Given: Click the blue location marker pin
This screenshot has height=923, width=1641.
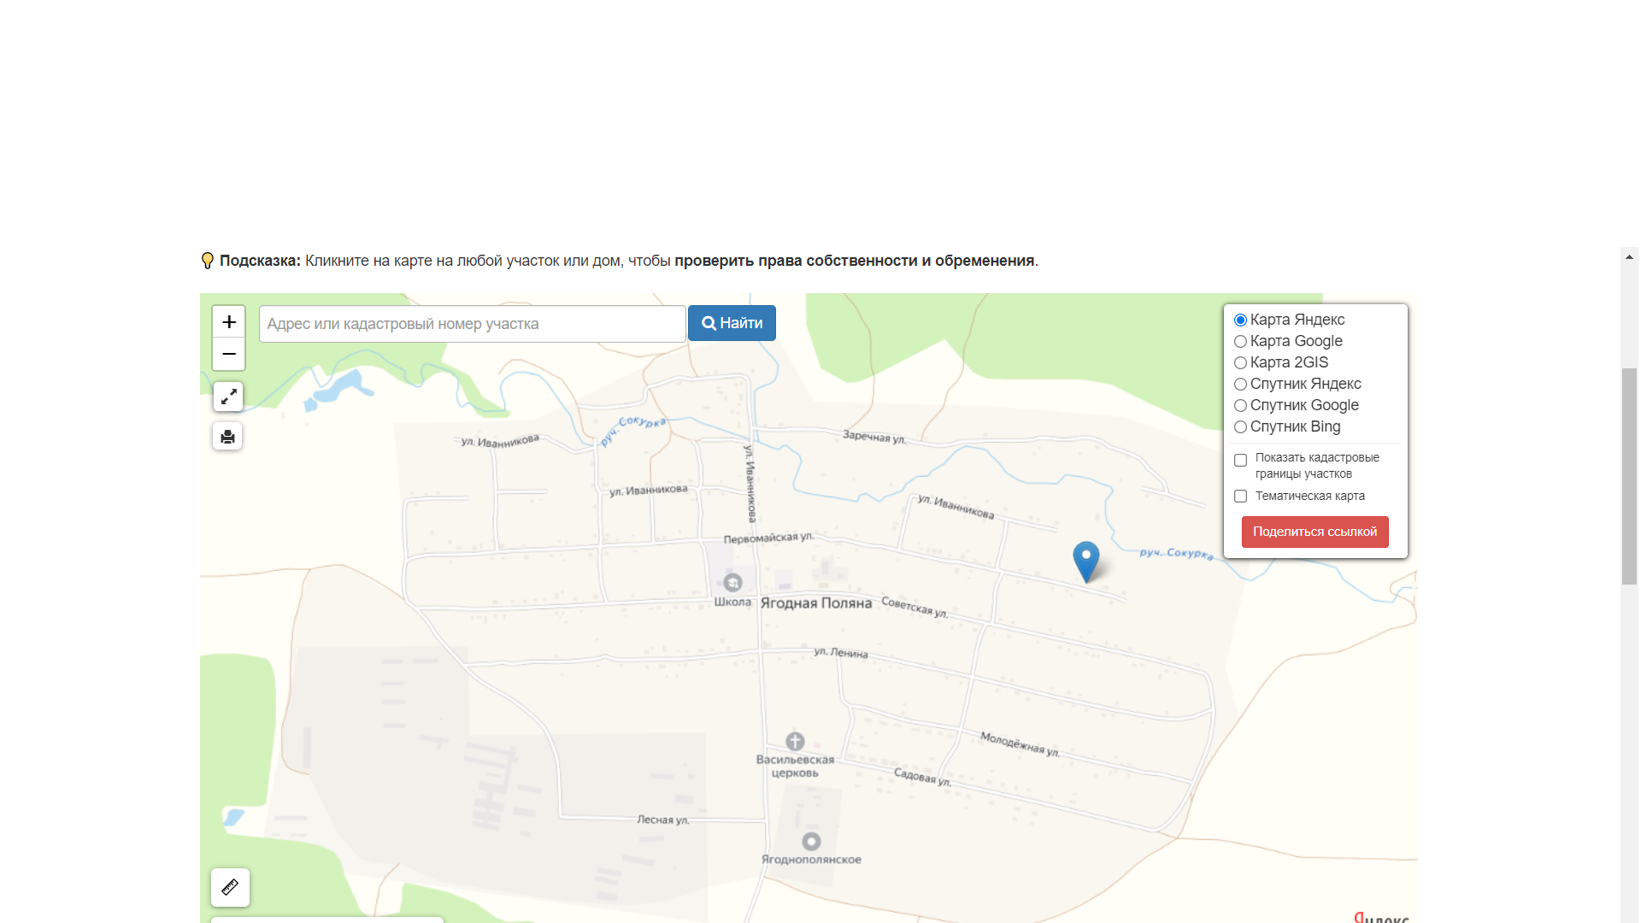Looking at the screenshot, I should [1086, 561].
